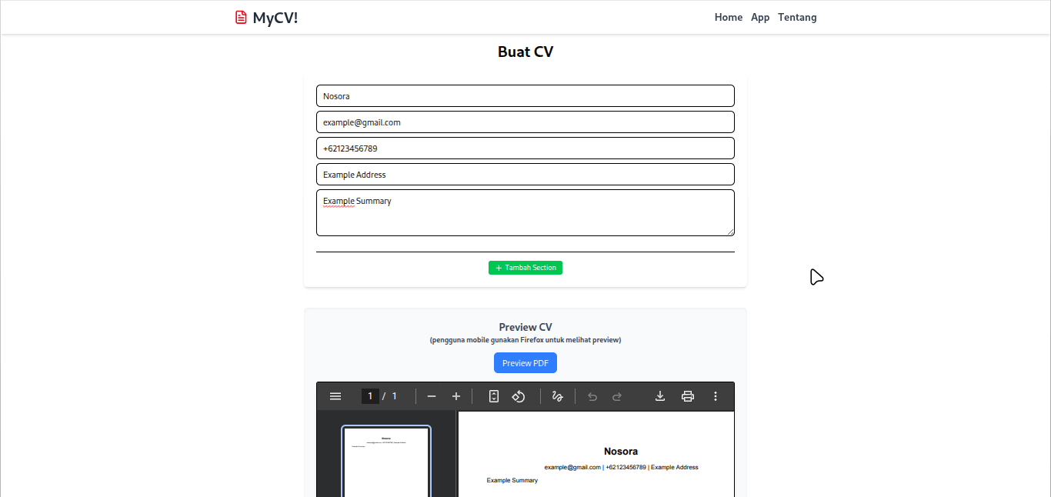Focus the name field containing Nosora
The width and height of the screenshot is (1051, 497).
(x=525, y=96)
